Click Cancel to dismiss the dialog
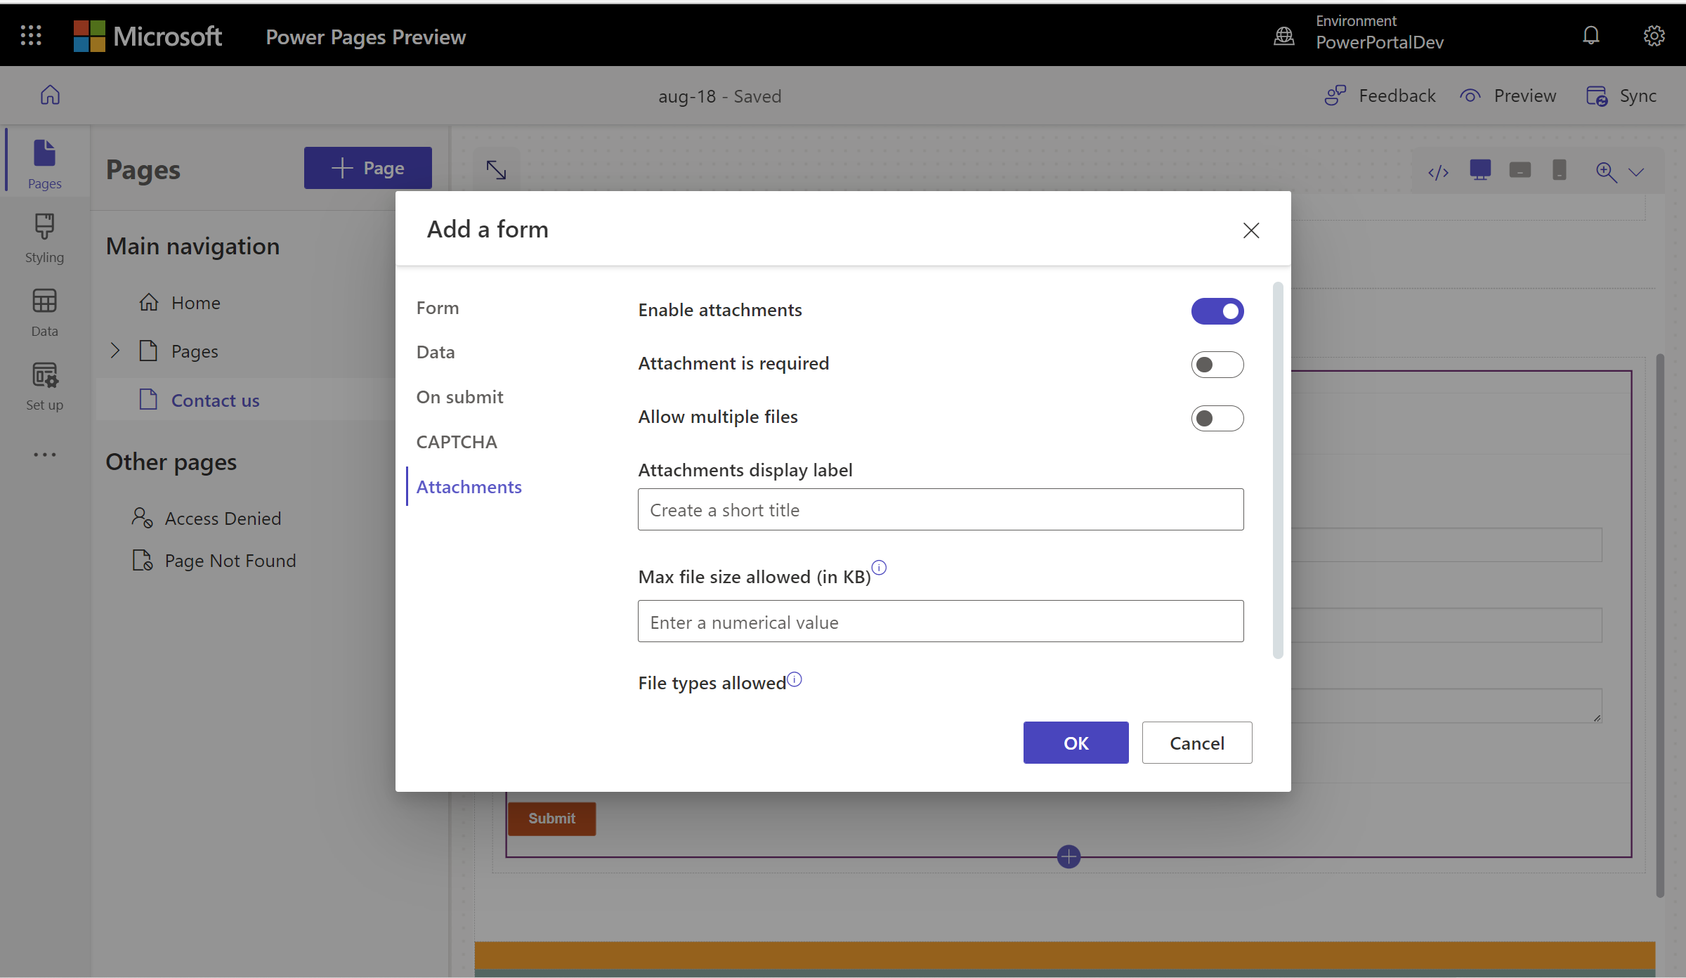1686x978 pixels. [x=1196, y=742]
